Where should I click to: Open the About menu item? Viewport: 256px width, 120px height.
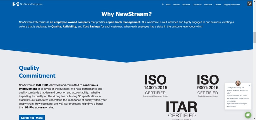click(168, 4)
